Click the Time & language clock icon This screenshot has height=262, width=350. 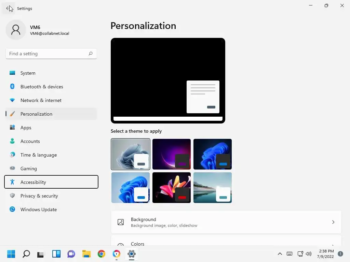click(x=12, y=155)
